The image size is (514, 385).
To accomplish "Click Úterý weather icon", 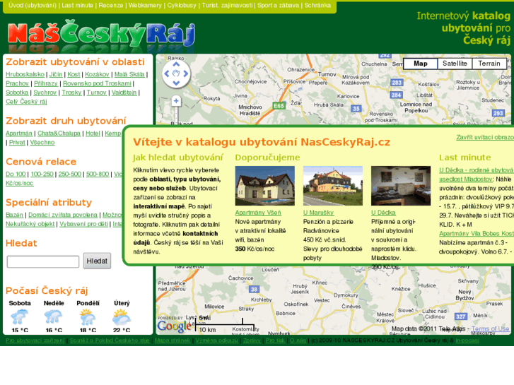I will [122, 317].
